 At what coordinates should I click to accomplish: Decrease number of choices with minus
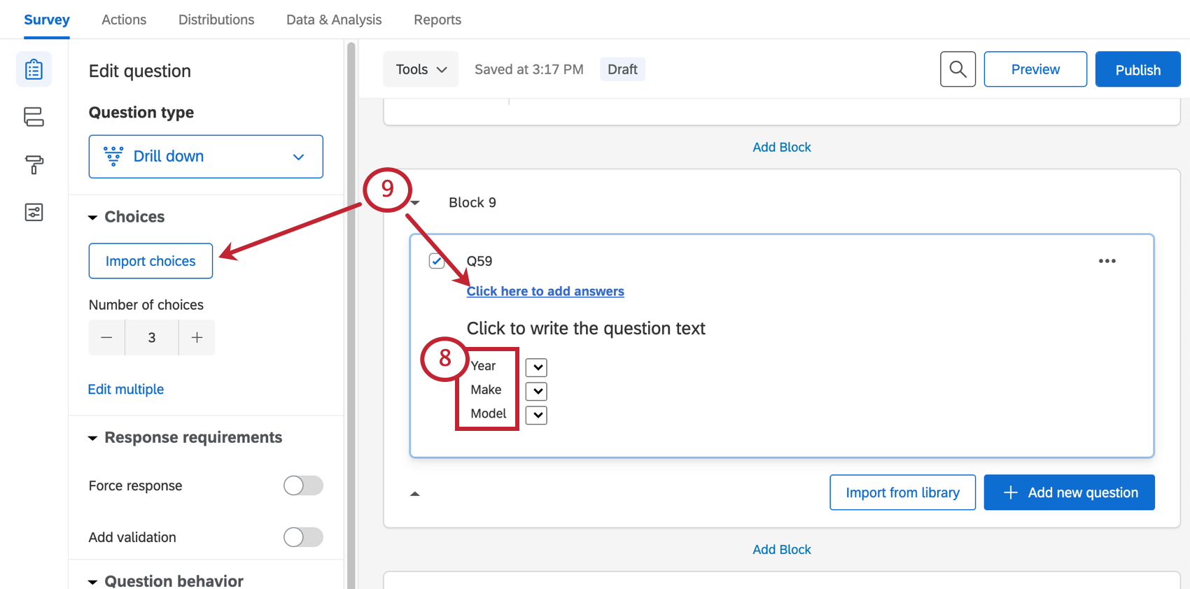pyautogui.click(x=106, y=338)
